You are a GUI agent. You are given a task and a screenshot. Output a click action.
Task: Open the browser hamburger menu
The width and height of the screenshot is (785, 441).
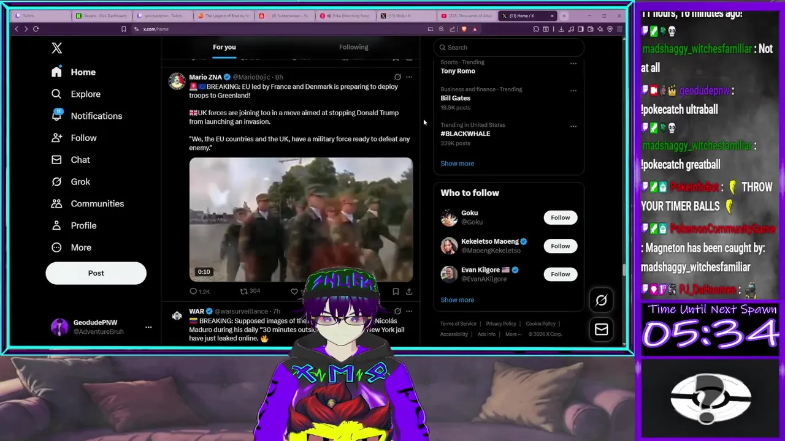click(619, 29)
